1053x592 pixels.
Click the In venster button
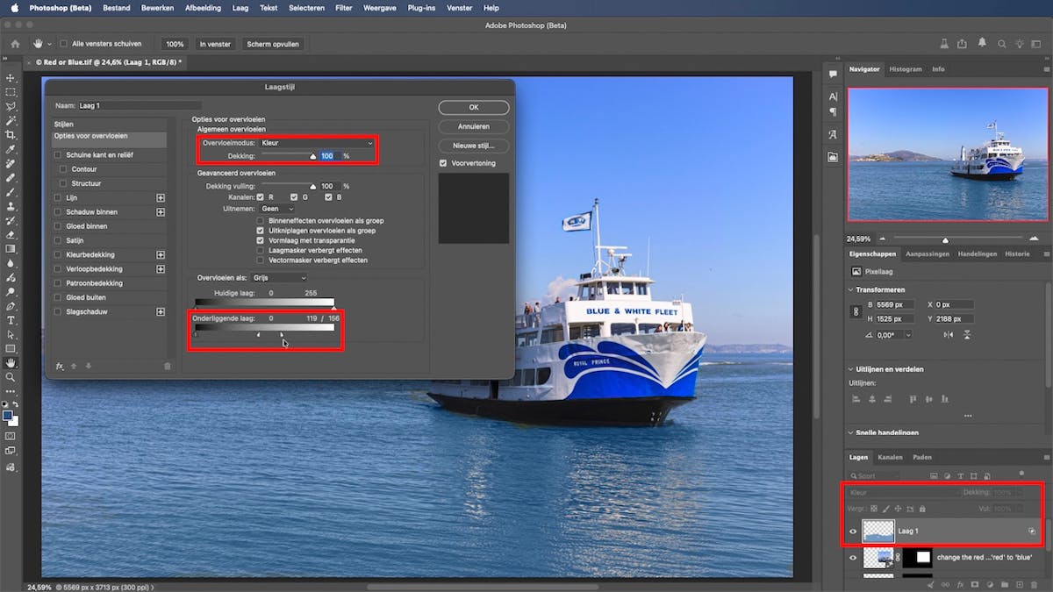(x=215, y=43)
